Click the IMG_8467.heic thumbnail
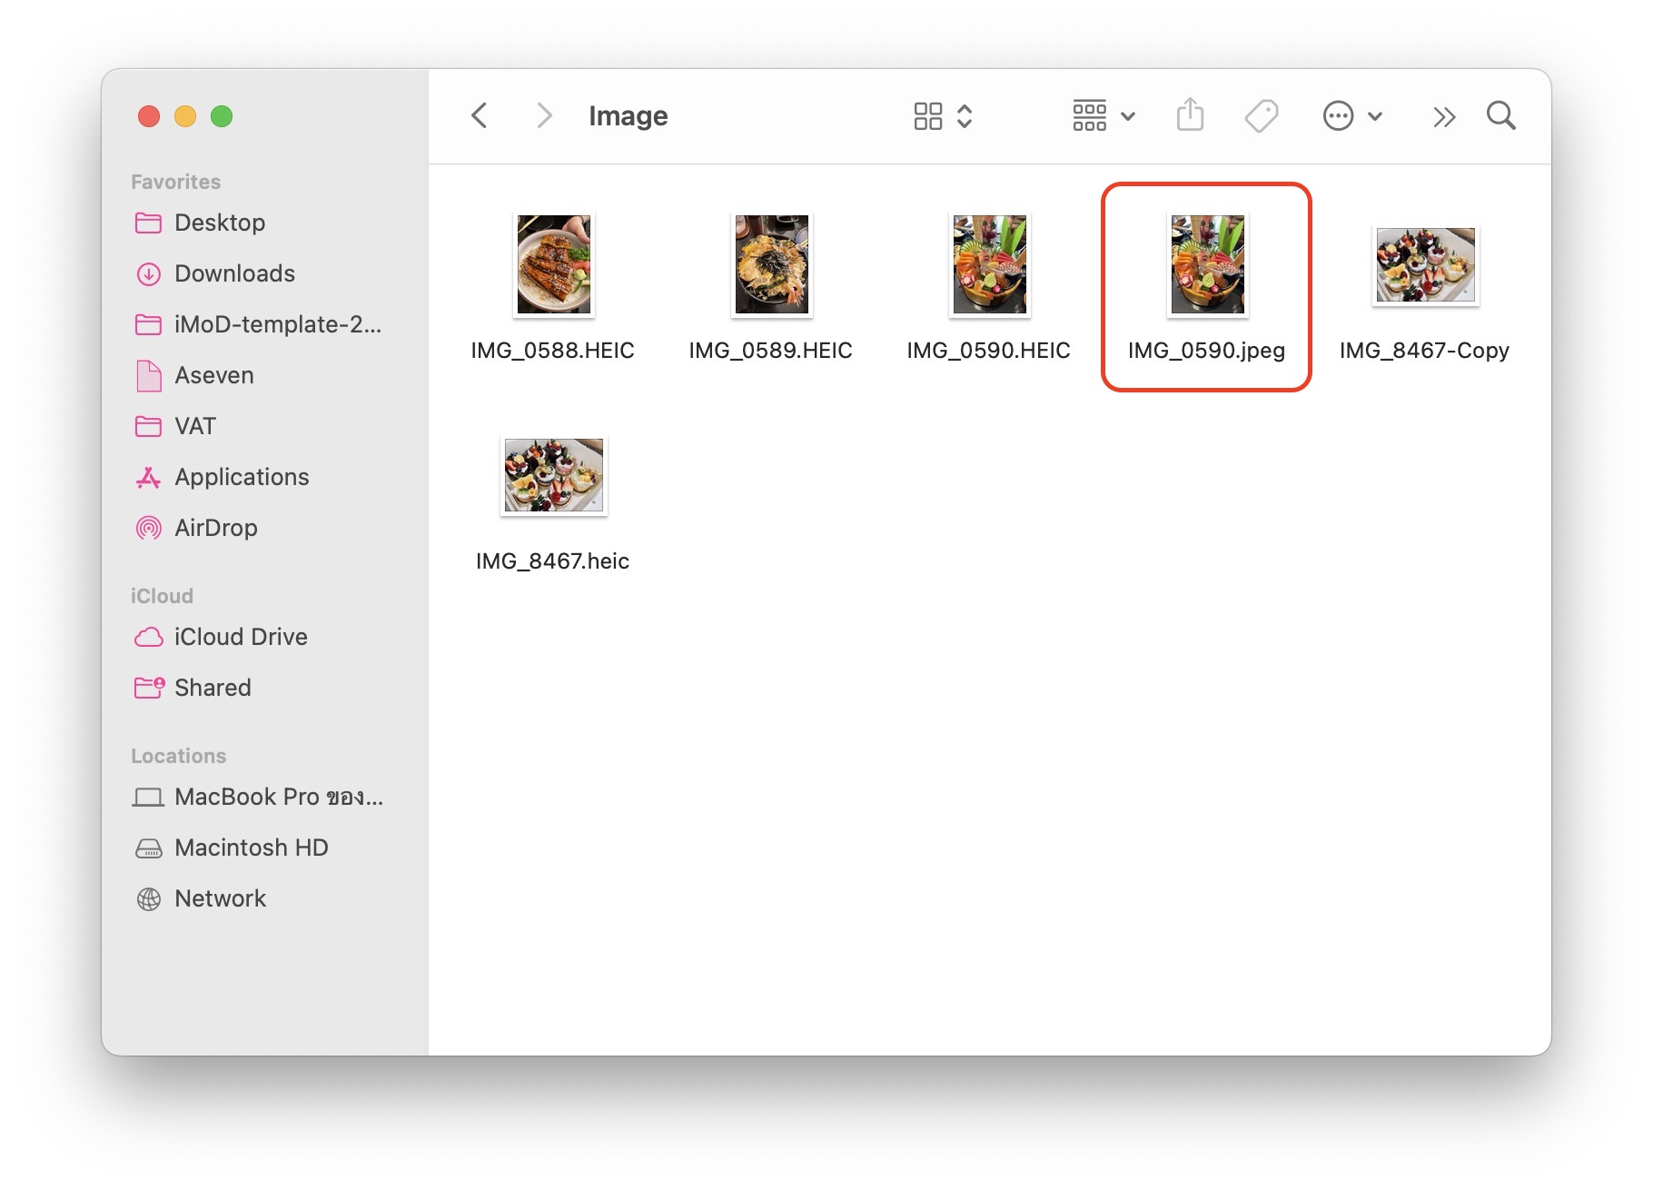Viewport: 1653px width, 1190px height. [x=553, y=476]
